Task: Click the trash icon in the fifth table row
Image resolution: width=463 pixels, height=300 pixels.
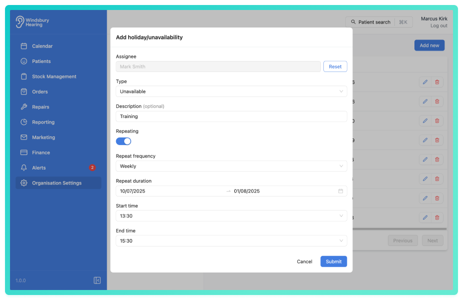Action: tap(437, 159)
